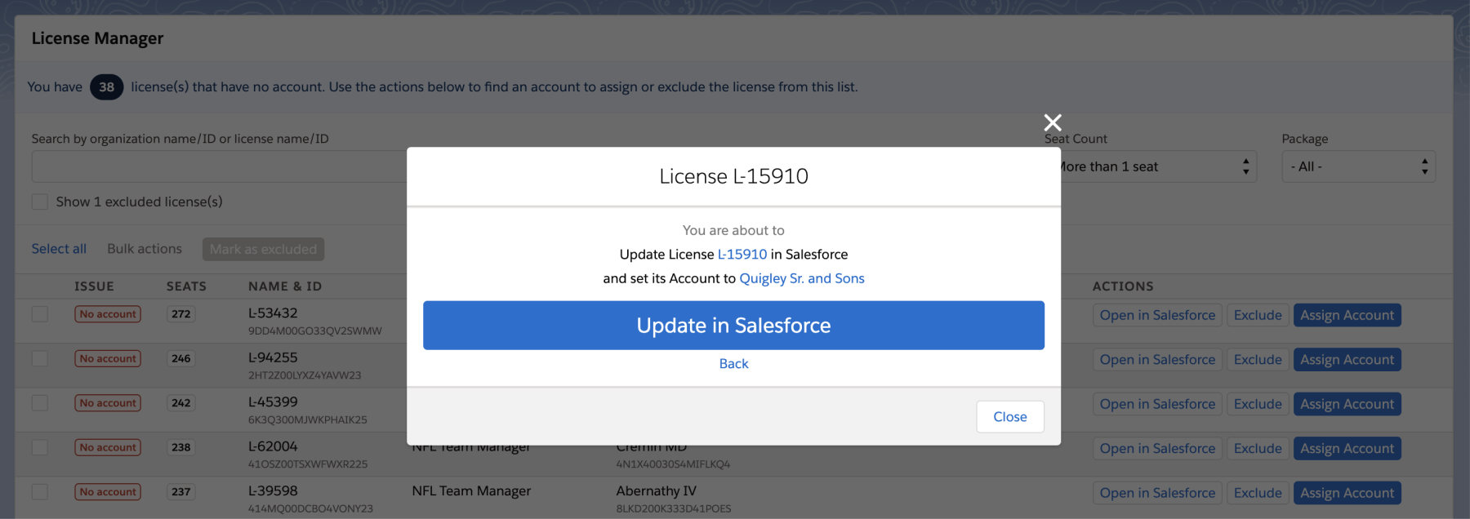Viewport: 1470px width, 519px height.
Task: Open in Salesforce for L-39598
Action: coord(1157,493)
